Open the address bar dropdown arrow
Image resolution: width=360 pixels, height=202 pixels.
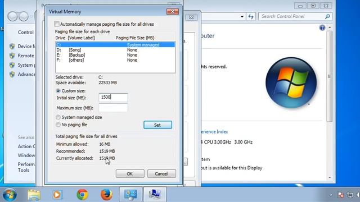[x=242, y=16]
